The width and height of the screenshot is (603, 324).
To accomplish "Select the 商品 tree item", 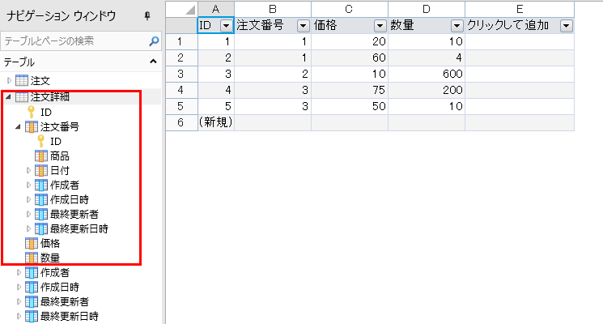I will tap(60, 156).
